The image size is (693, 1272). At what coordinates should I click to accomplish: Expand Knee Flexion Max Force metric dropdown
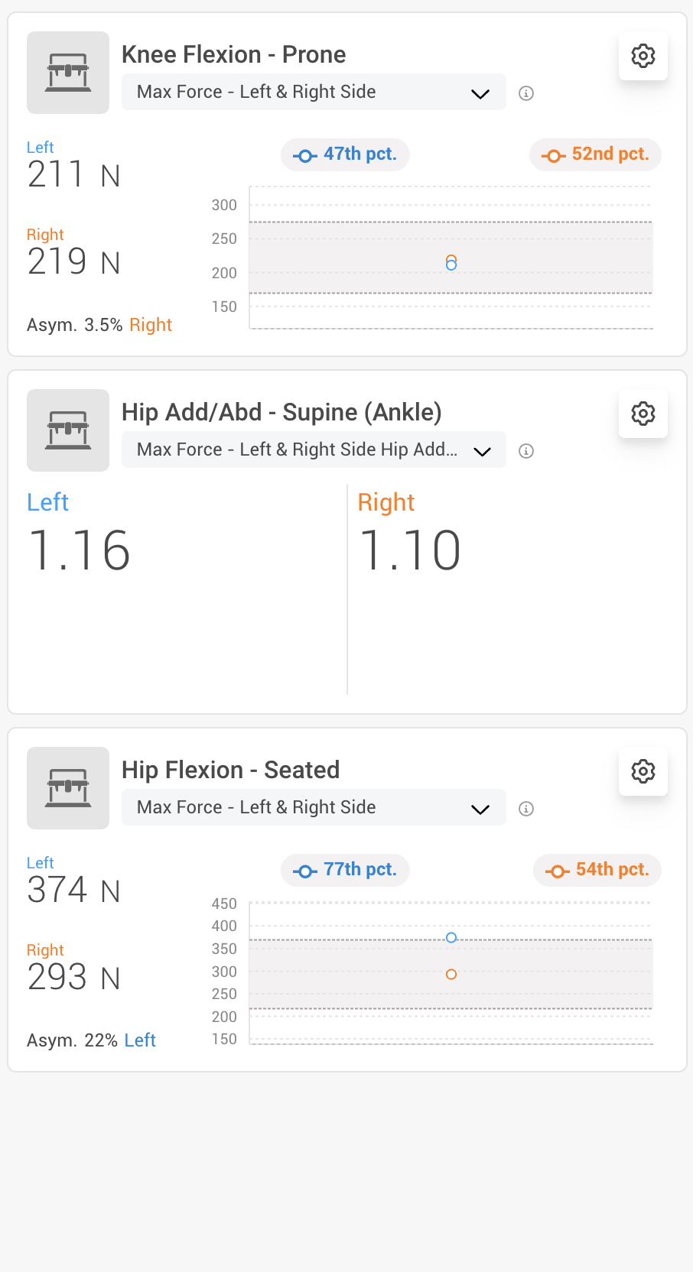[x=314, y=92]
